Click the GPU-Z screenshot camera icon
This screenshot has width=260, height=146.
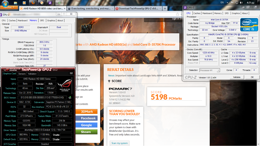pos(71,73)
